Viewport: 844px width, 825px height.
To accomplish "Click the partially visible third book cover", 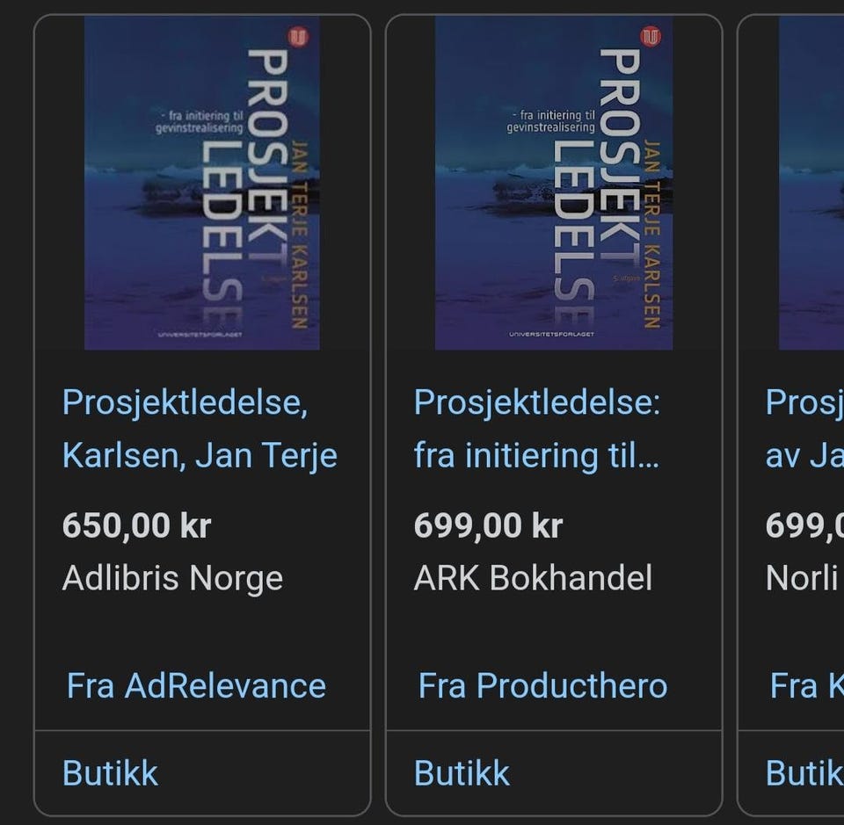I will 811,183.
